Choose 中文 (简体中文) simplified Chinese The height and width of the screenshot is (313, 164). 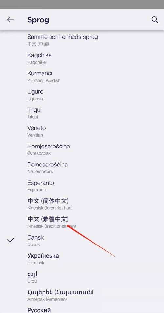(82, 204)
